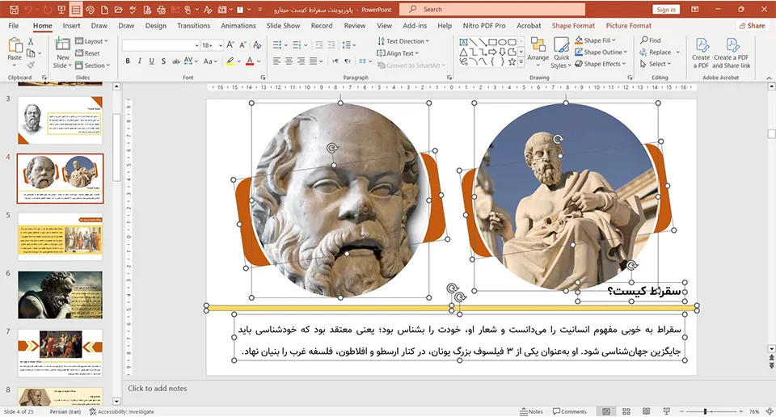Toggle Underline formatting
The width and height of the screenshot is (776, 417).
[x=151, y=61]
